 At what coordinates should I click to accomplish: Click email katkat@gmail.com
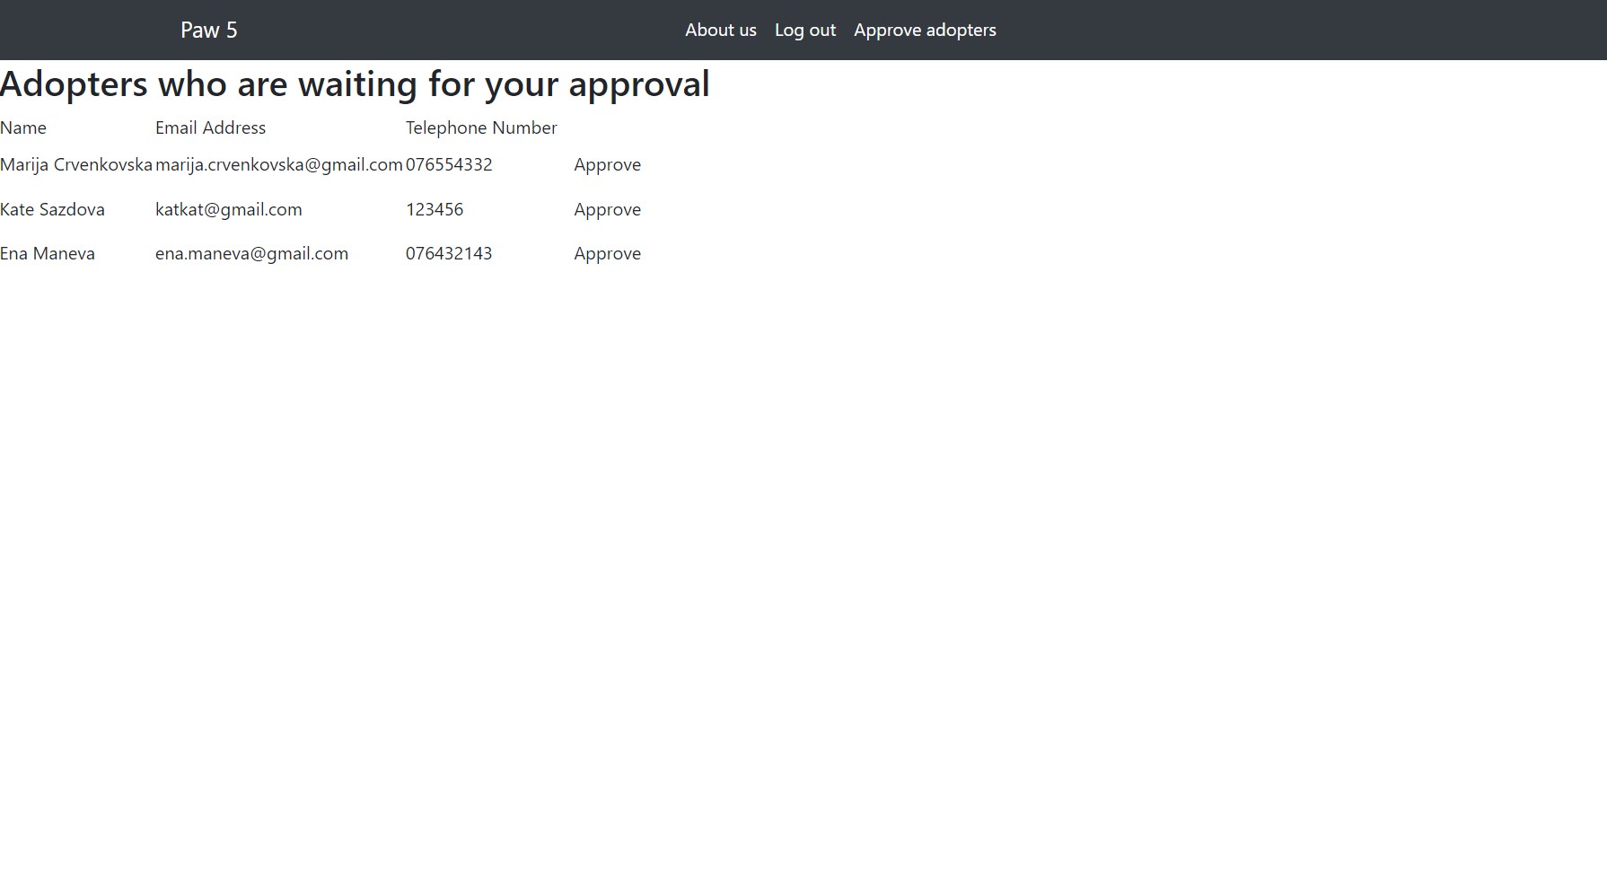(x=228, y=210)
